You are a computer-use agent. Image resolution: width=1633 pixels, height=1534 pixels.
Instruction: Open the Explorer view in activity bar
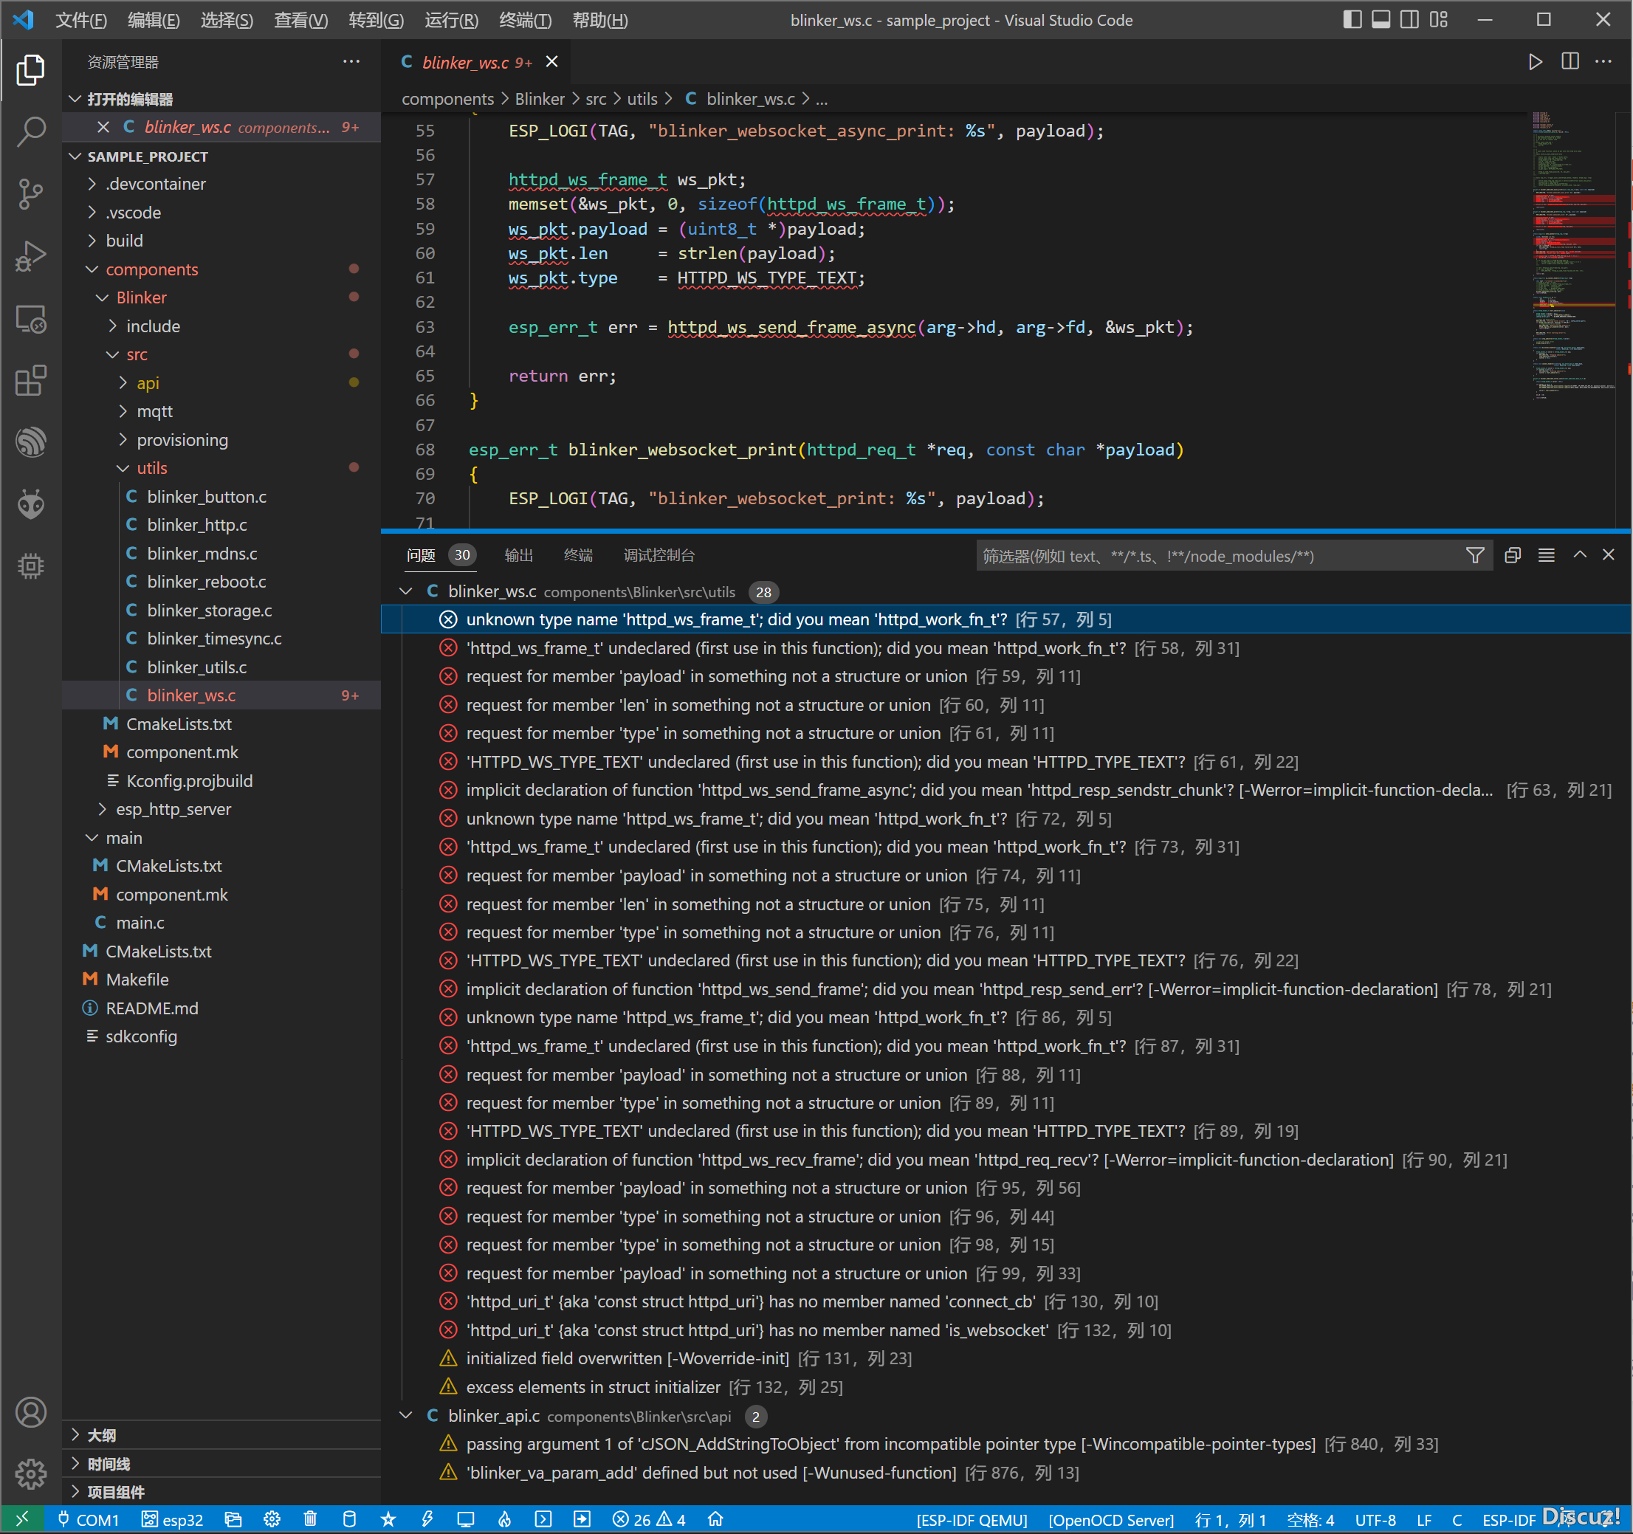tap(30, 70)
